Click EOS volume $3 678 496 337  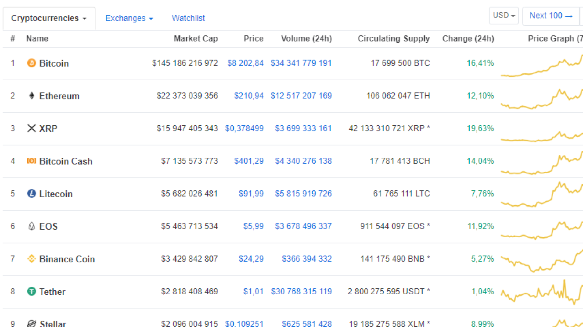[303, 226]
